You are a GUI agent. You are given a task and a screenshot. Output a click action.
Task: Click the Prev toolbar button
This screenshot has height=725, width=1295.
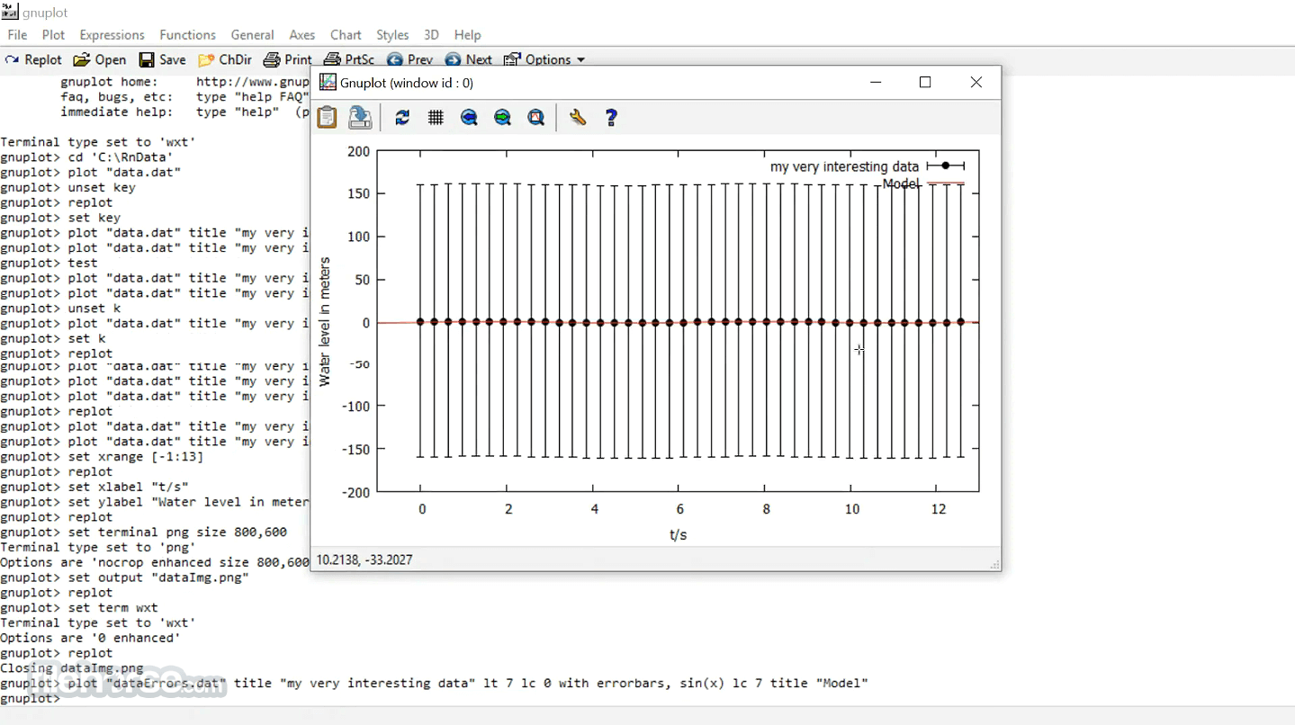pyautogui.click(x=409, y=59)
